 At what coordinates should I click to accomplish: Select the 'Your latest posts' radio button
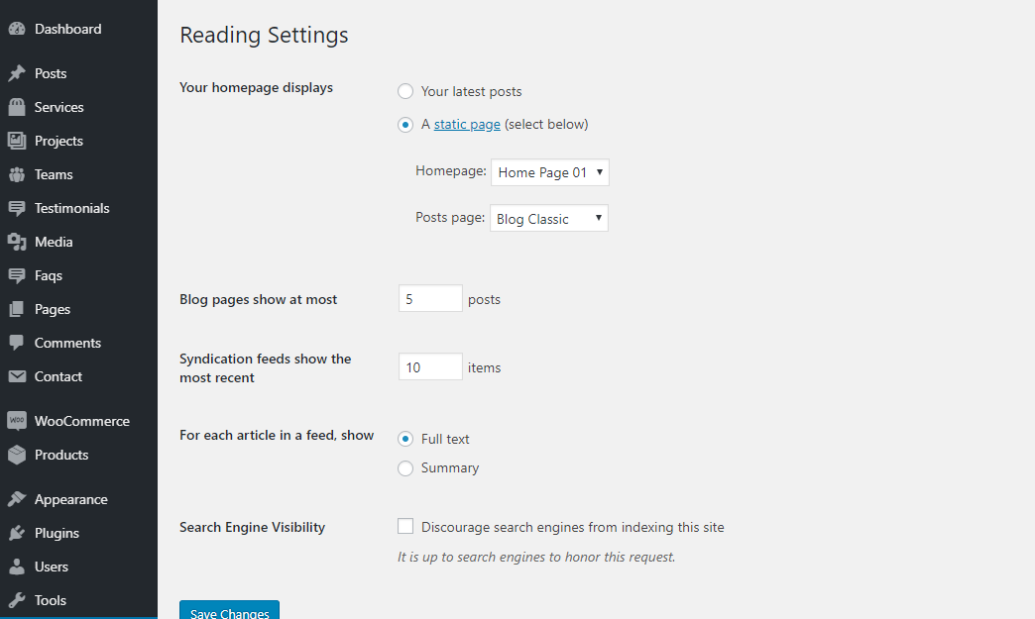pos(405,91)
